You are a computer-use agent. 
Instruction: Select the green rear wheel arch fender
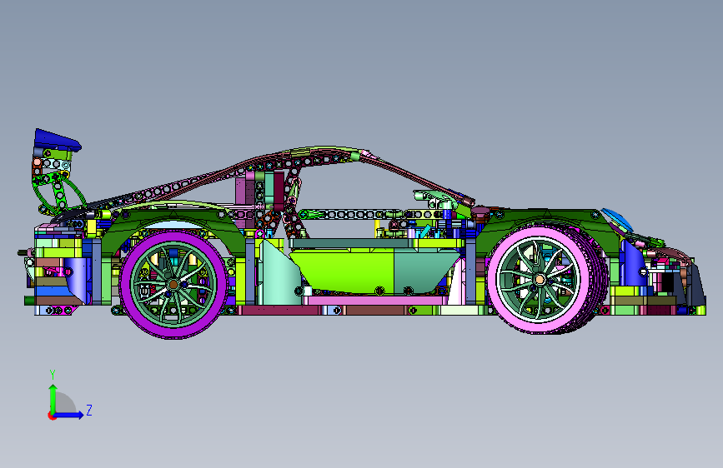(175, 217)
